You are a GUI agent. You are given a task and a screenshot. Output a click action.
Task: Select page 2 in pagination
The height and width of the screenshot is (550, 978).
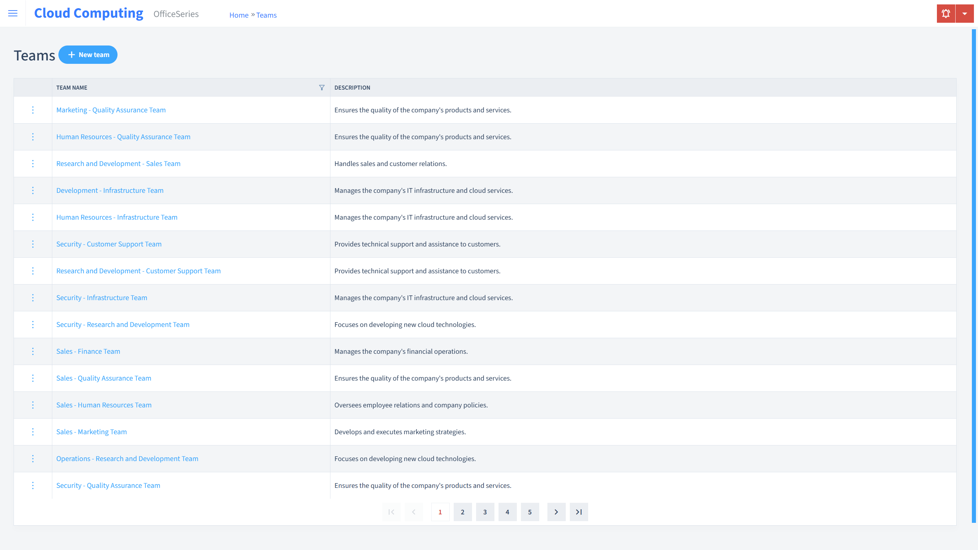click(x=463, y=512)
